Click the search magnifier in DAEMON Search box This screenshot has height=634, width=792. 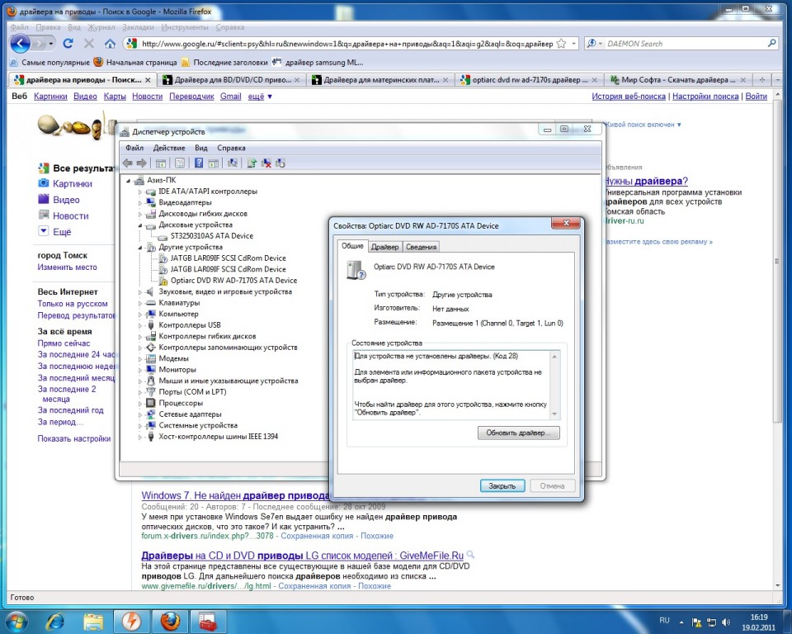(771, 44)
